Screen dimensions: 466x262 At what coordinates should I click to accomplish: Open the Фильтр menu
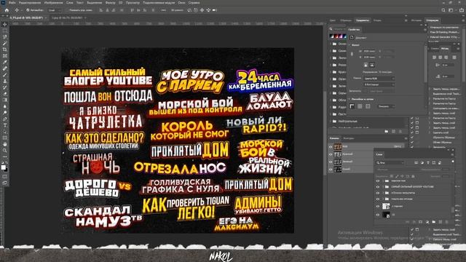point(110,3)
